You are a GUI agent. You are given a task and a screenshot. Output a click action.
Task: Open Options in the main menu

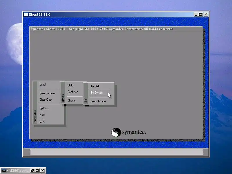44,108
